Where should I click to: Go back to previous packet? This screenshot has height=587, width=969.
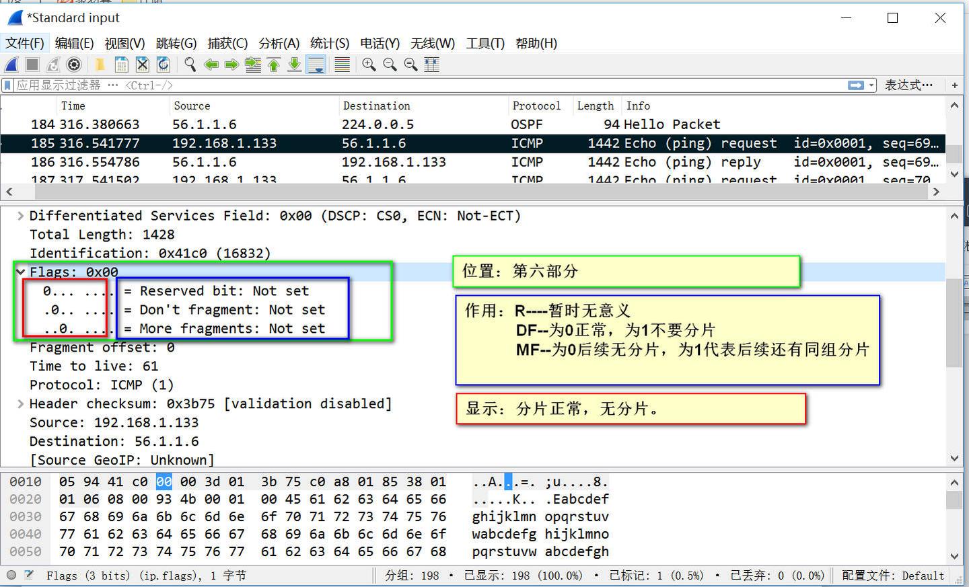coord(211,65)
